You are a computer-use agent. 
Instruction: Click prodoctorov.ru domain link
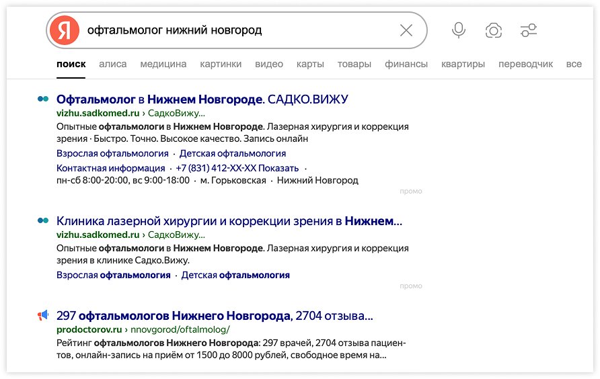(x=89, y=330)
